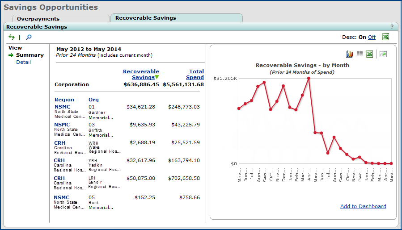The image size is (402, 230).
Task: Sort by Total Spend column header
Action: click(196, 74)
